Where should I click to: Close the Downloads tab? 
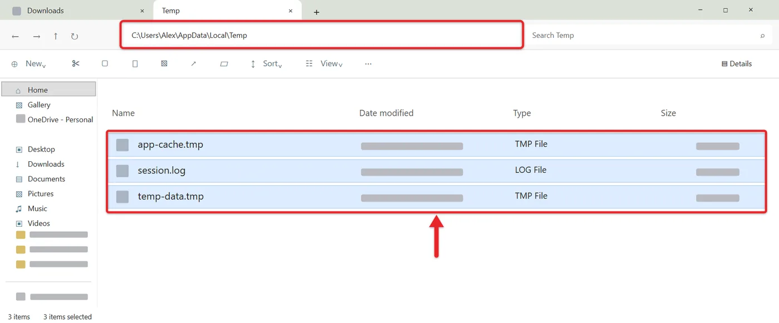pyautogui.click(x=142, y=11)
